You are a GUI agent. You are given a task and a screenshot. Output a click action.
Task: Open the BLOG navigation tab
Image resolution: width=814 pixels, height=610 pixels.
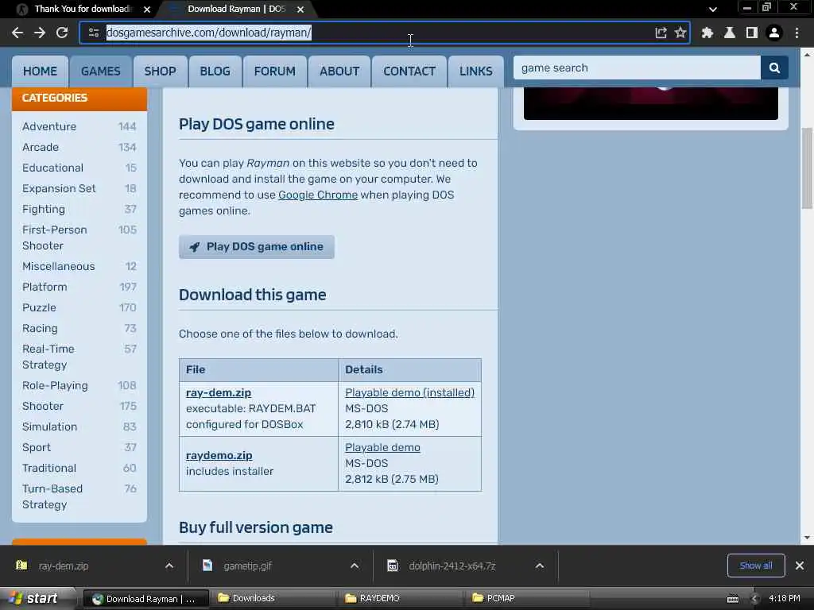(x=215, y=71)
